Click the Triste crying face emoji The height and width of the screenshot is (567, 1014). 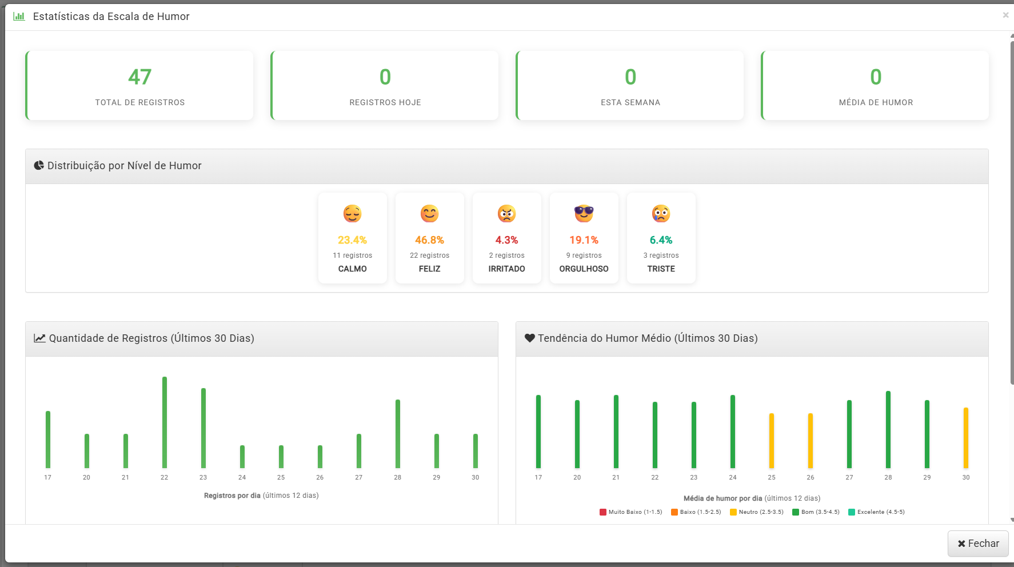point(661,214)
